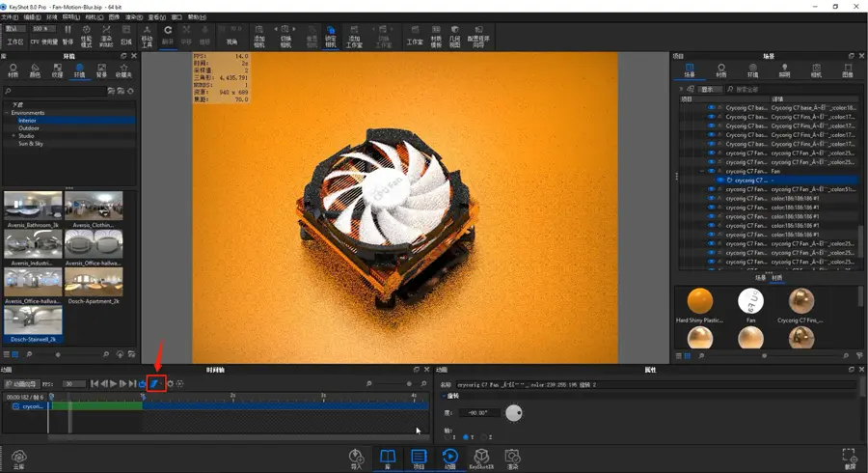Toggle the 项目 project panel icon

[419, 459]
